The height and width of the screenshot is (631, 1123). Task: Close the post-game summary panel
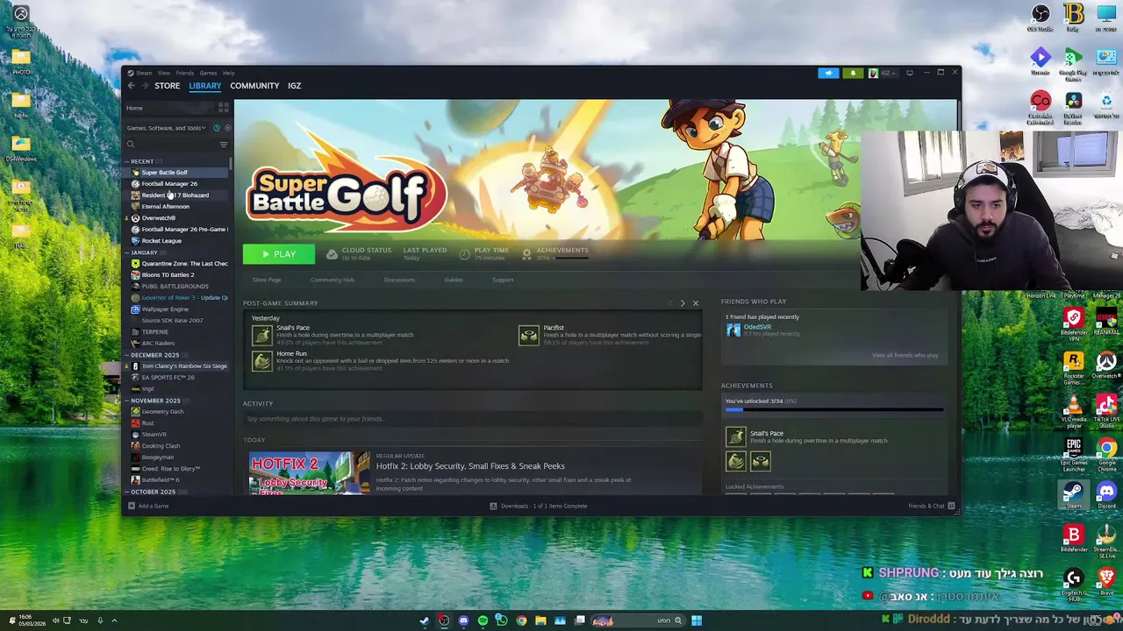696,303
